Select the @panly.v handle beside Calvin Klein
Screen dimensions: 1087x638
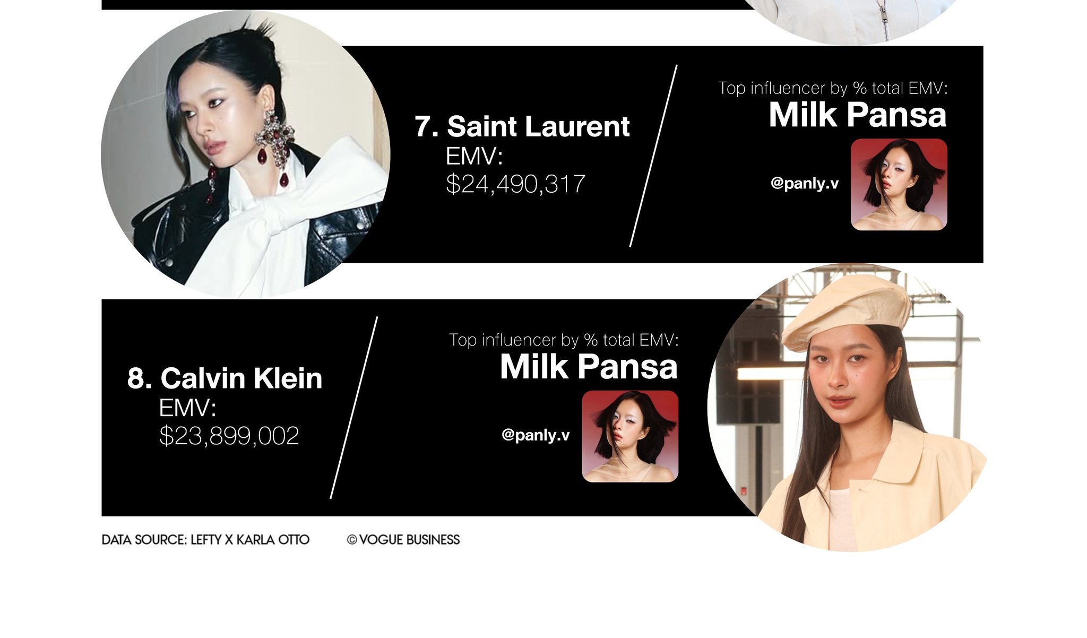[536, 435]
